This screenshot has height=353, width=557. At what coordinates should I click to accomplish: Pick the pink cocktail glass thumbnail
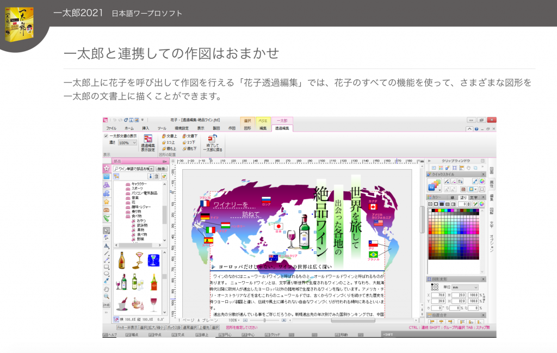[138, 260]
